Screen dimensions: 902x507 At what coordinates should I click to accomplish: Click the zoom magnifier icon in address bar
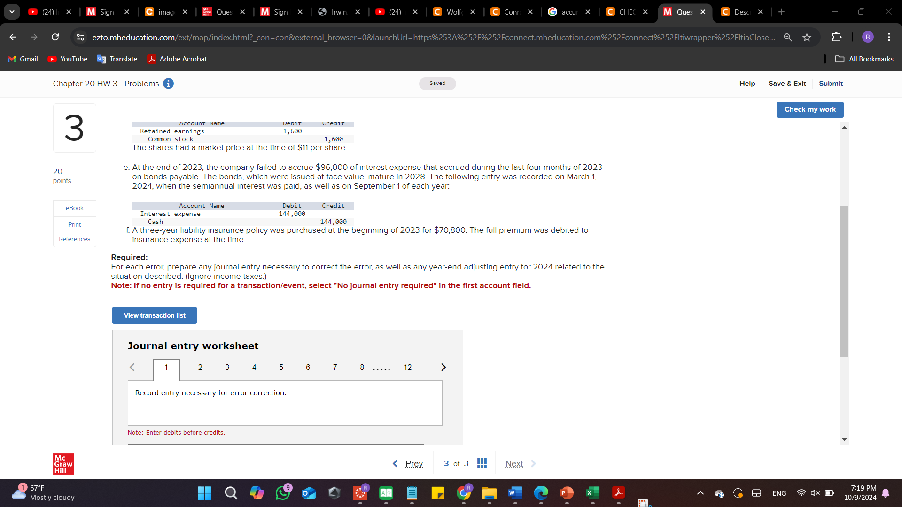tap(788, 38)
